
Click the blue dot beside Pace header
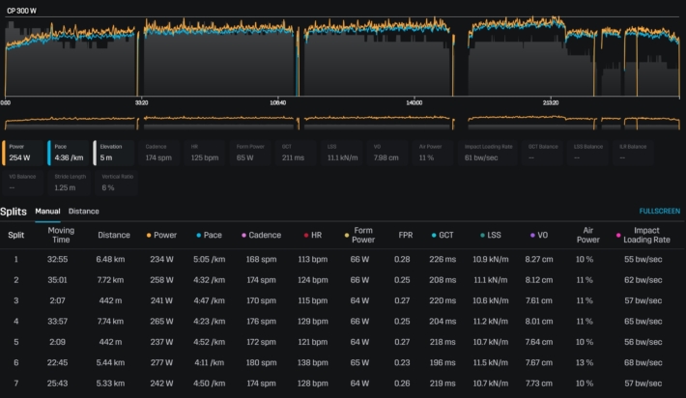pyautogui.click(x=198, y=235)
